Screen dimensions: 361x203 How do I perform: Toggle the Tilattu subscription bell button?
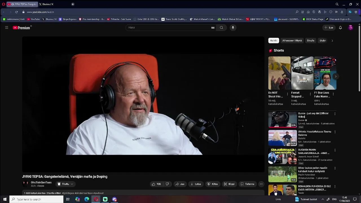pyautogui.click(x=65, y=184)
